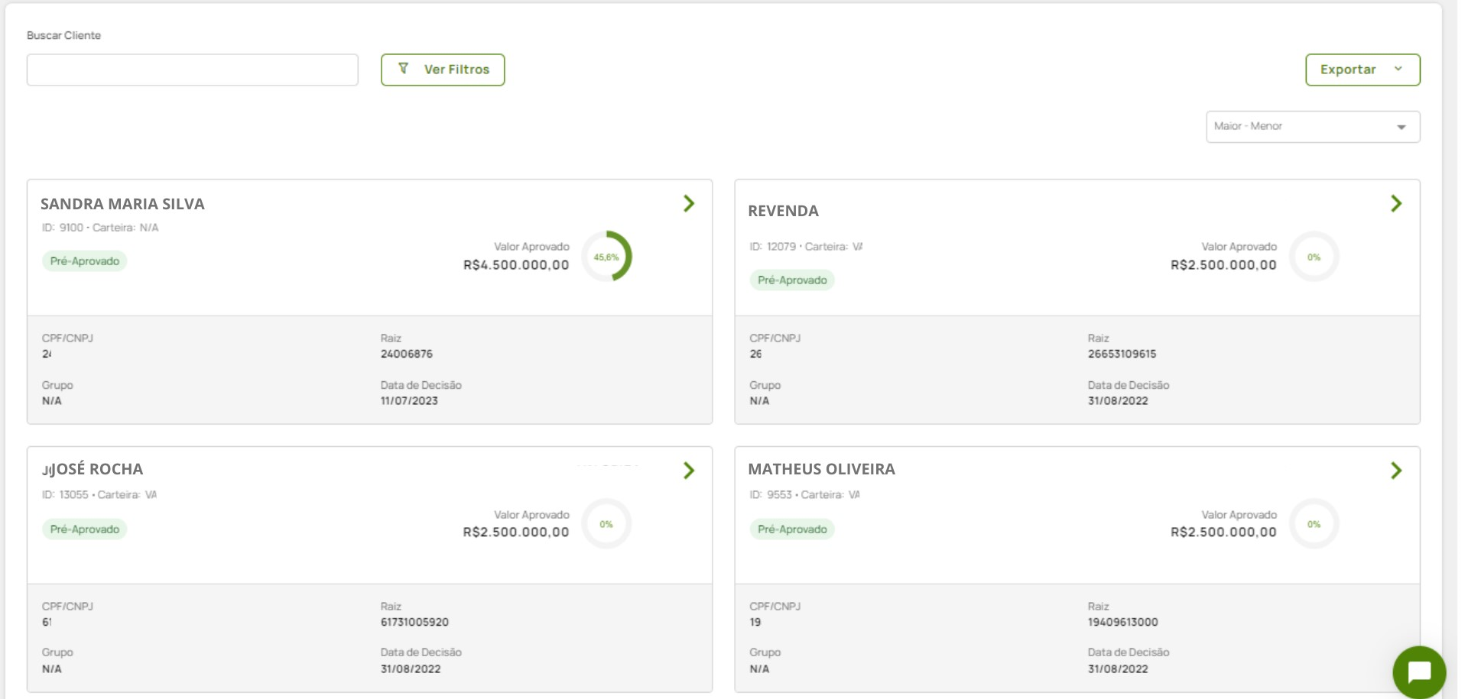Open José Rocha card details arrow

tap(688, 471)
